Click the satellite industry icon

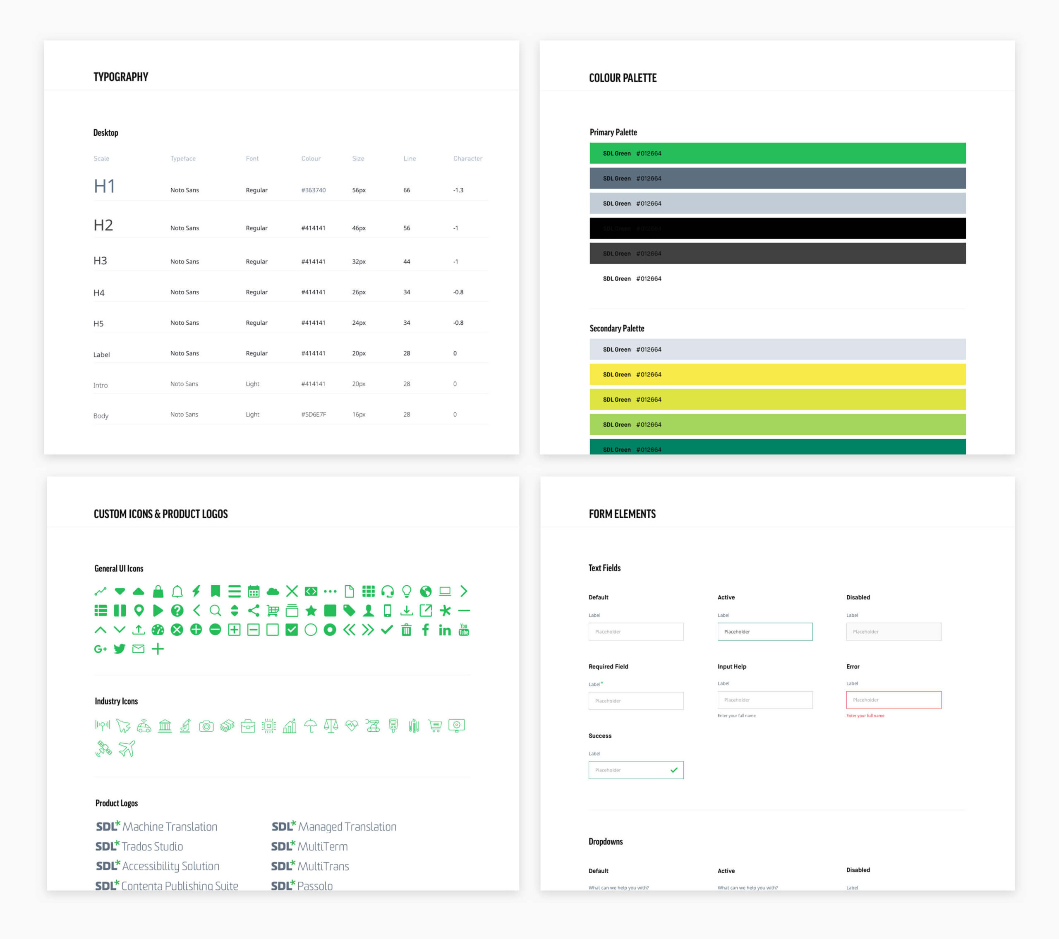tap(103, 748)
